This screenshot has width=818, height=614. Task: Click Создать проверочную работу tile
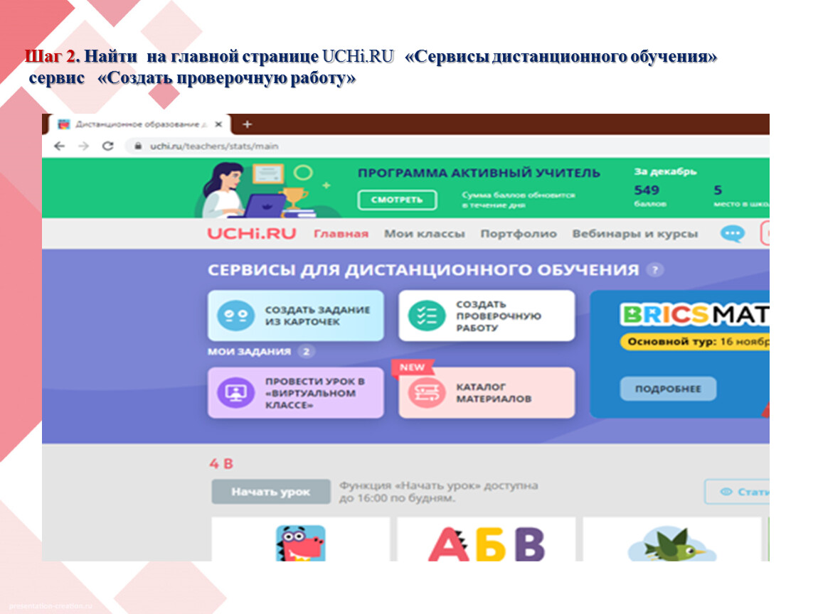coord(486,316)
